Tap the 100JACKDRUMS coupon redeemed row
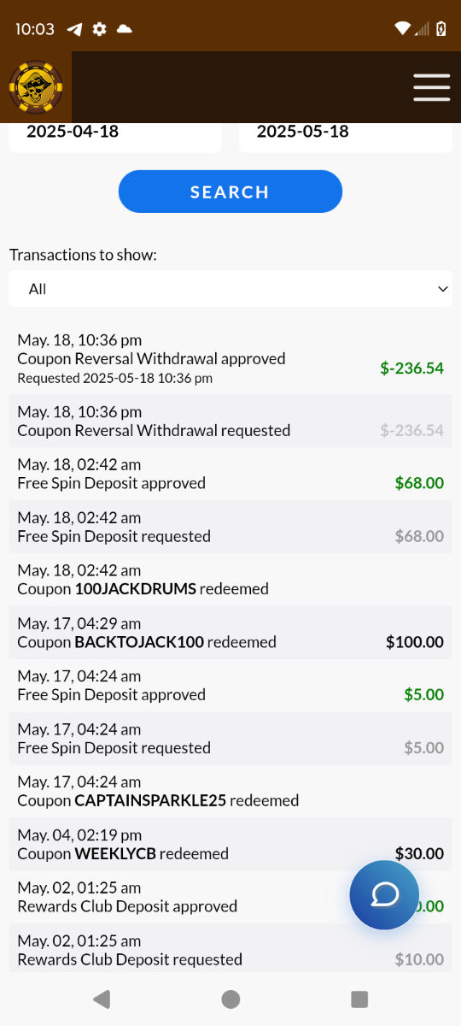This screenshot has height=1026, width=461. pos(230,580)
